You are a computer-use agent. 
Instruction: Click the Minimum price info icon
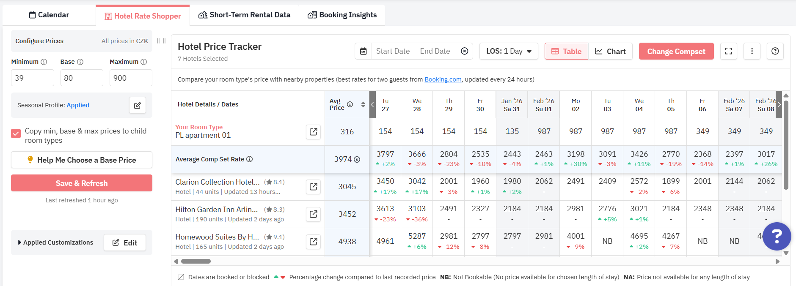[x=44, y=62]
